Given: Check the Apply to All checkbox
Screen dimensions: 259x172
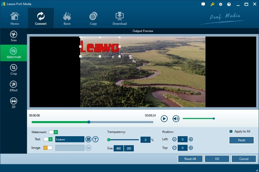Looking at the screenshot, I should [231, 131].
